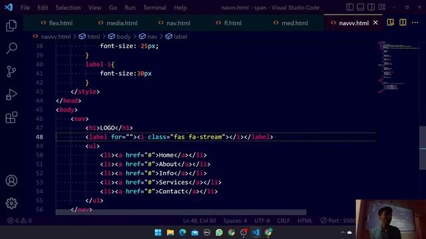Open the Help menu

(180, 7)
